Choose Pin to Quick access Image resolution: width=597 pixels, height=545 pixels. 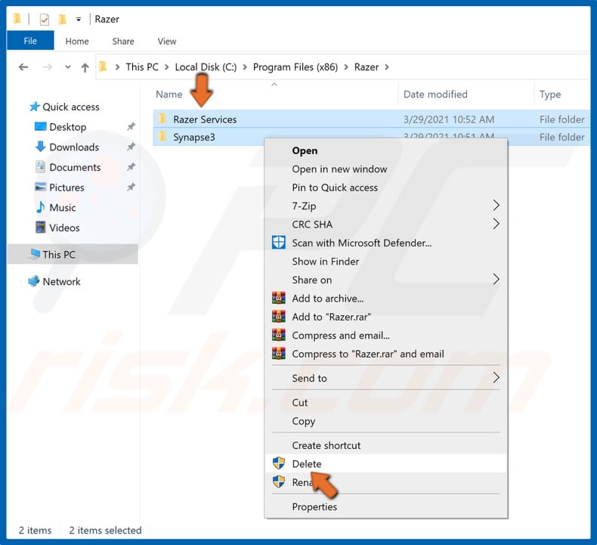(385, 187)
